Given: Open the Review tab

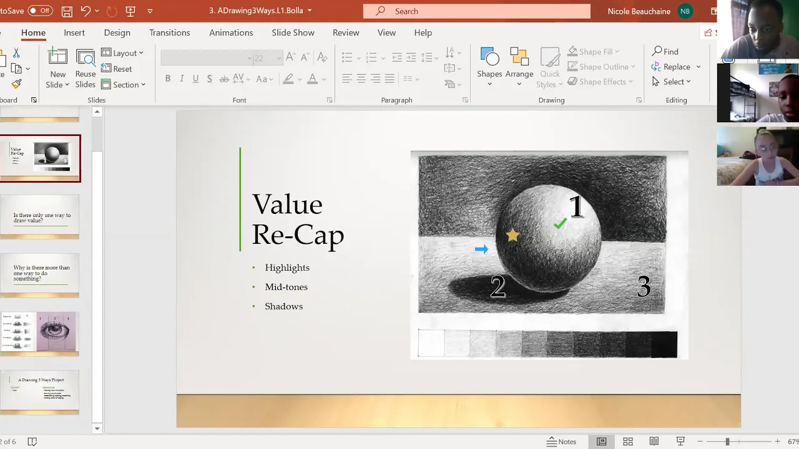Looking at the screenshot, I should pyautogui.click(x=346, y=32).
